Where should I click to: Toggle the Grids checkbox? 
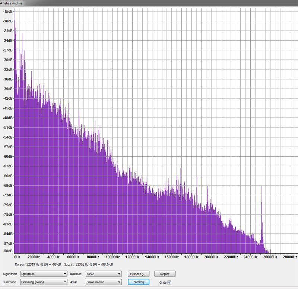click(169, 282)
